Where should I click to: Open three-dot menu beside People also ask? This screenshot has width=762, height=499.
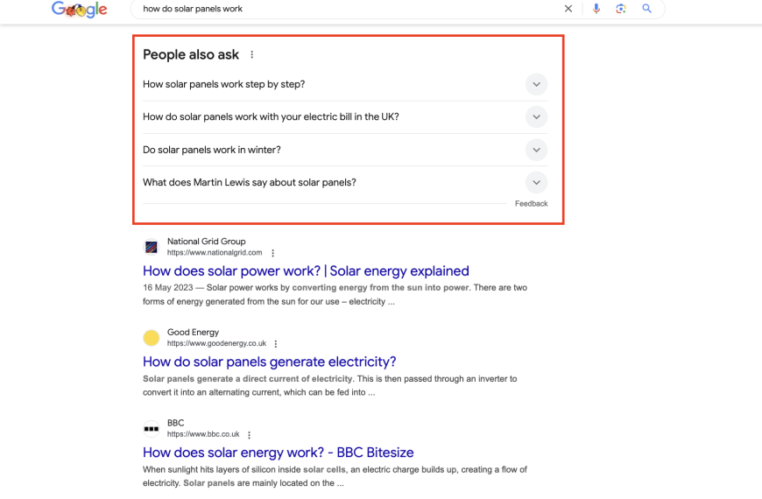[251, 54]
